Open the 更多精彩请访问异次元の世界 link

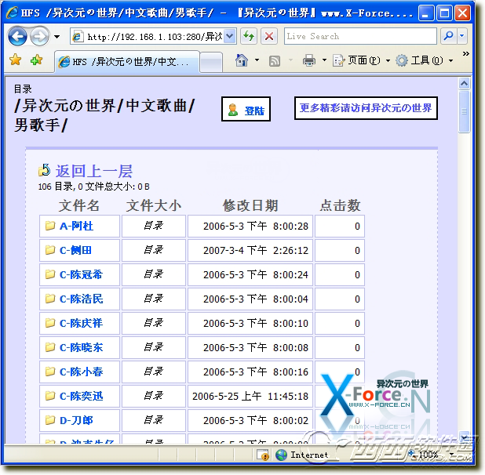pyautogui.click(x=366, y=108)
